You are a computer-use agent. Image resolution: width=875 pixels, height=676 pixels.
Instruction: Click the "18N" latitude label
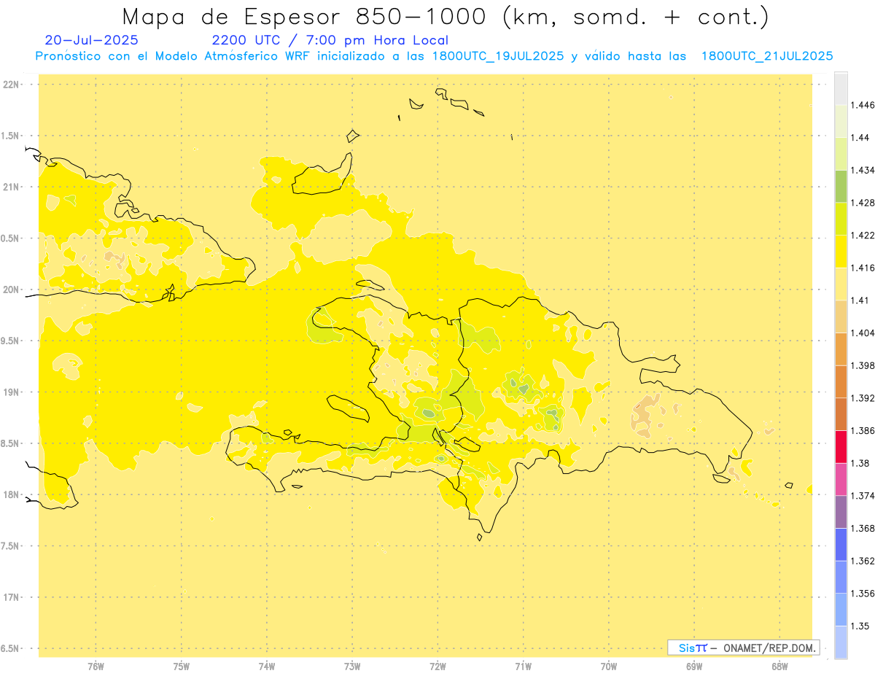click(x=10, y=494)
